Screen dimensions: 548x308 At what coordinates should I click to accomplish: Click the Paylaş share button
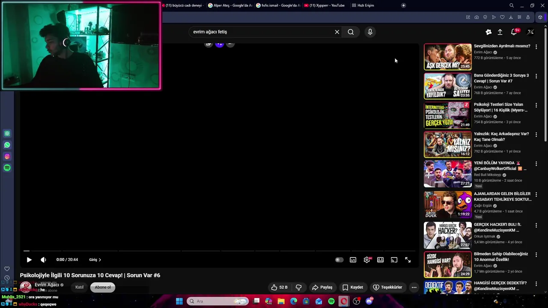pyautogui.click(x=322, y=287)
